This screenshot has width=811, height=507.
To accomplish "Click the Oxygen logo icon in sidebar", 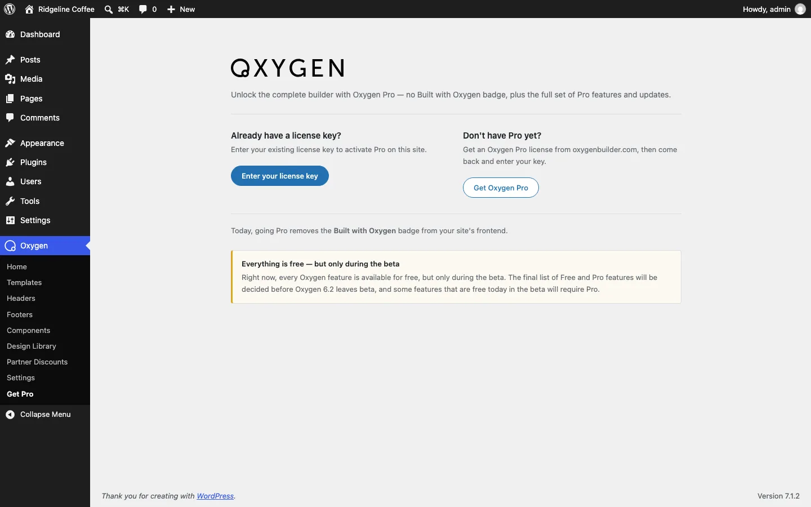I will click(10, 246).
